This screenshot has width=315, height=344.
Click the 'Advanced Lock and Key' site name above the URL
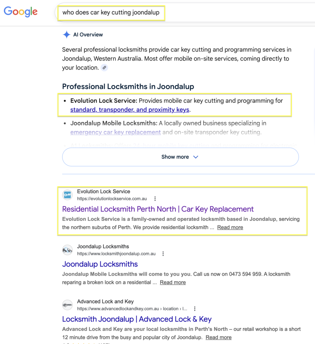click(x=105, y=302)
